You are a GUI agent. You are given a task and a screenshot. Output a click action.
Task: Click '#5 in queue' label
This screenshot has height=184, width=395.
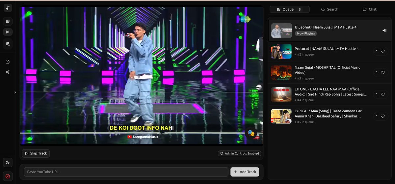305,122
